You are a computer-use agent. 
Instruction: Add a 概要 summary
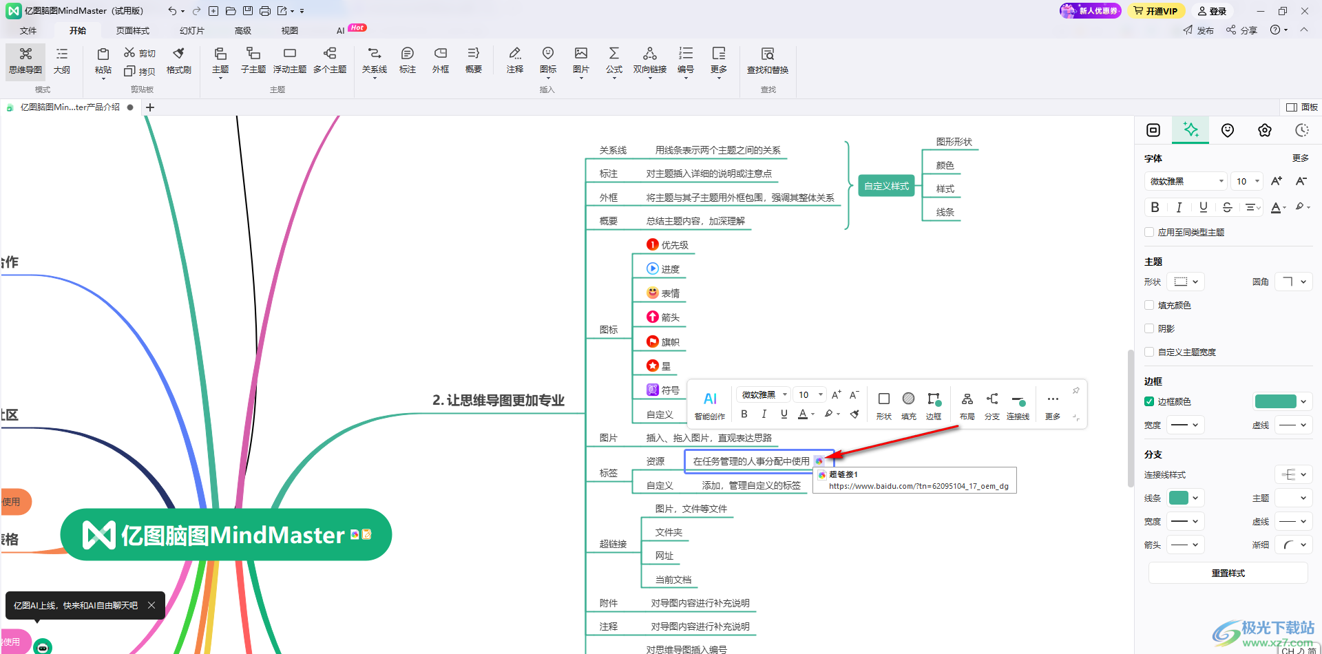click(474, 61)
